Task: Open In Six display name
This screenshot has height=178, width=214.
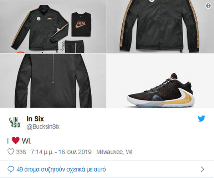Action: (x=35, y=119)
